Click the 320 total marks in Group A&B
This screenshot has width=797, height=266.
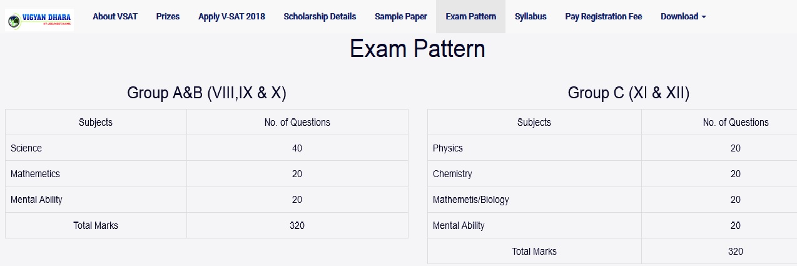pos(297,225)
